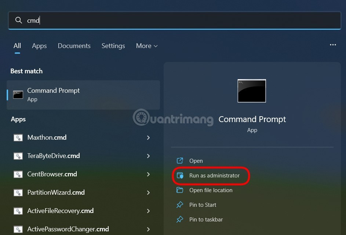Click the ActivePasswordChanger.cmd file icon

[18, 229]
